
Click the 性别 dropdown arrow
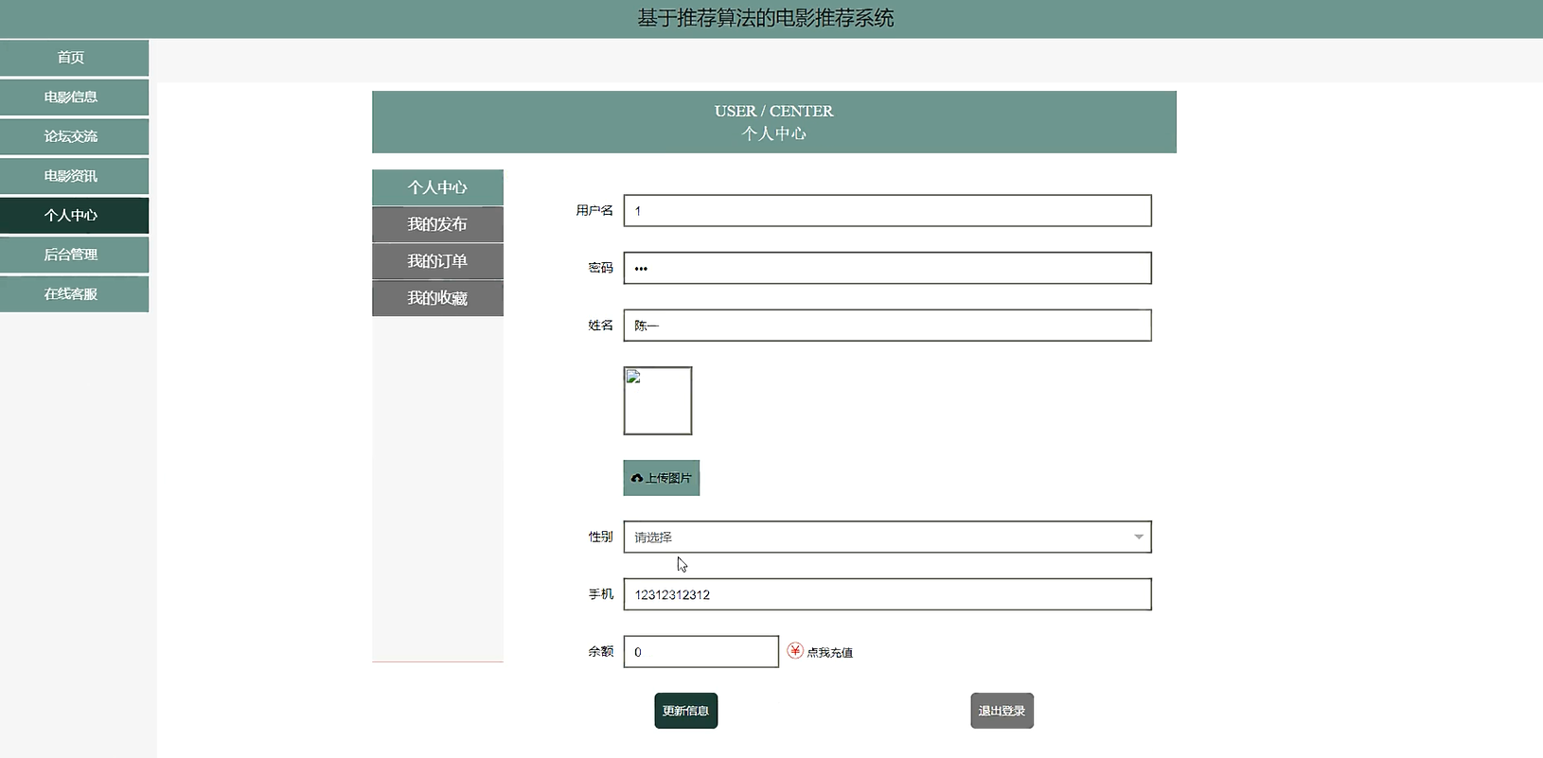click(x=1139, y=538)
